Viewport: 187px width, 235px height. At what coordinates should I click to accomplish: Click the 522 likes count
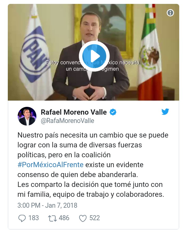tap(95, 218)
